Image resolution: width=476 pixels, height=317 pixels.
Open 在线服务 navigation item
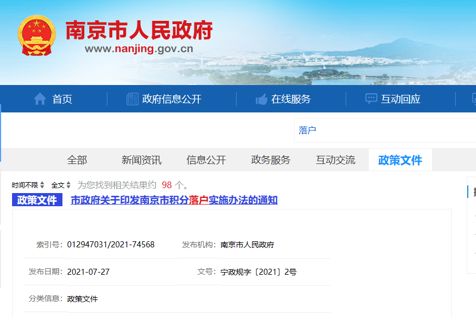pos(291,99)
